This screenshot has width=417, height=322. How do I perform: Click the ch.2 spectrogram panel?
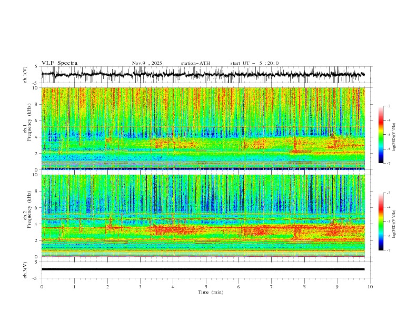tap(203, 216)
